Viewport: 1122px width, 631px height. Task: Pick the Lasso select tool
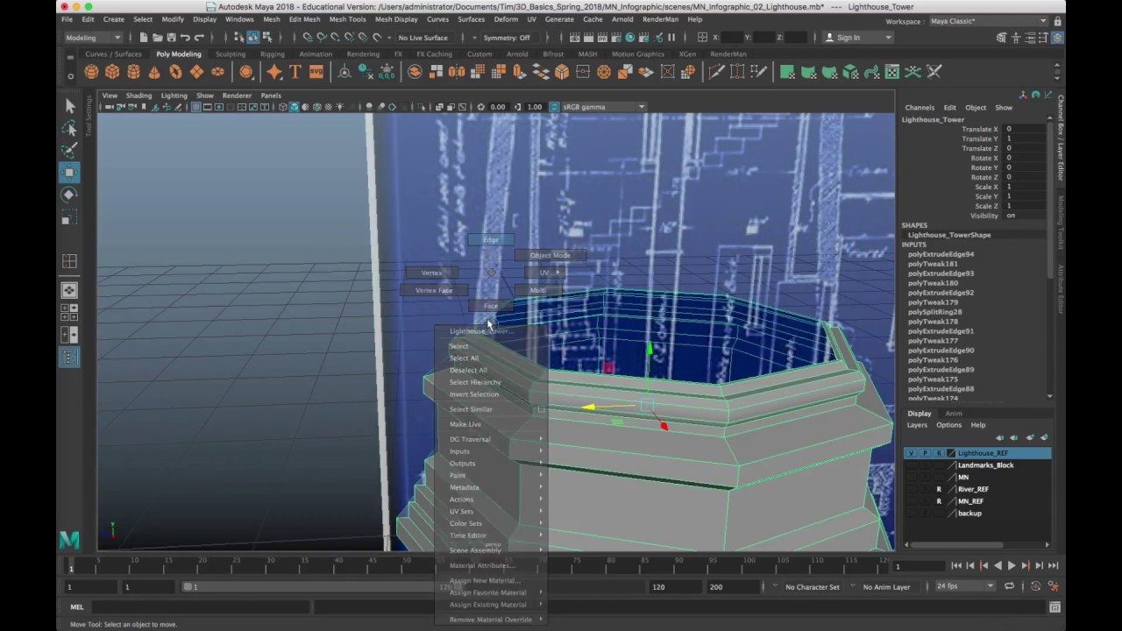[70, 129]
